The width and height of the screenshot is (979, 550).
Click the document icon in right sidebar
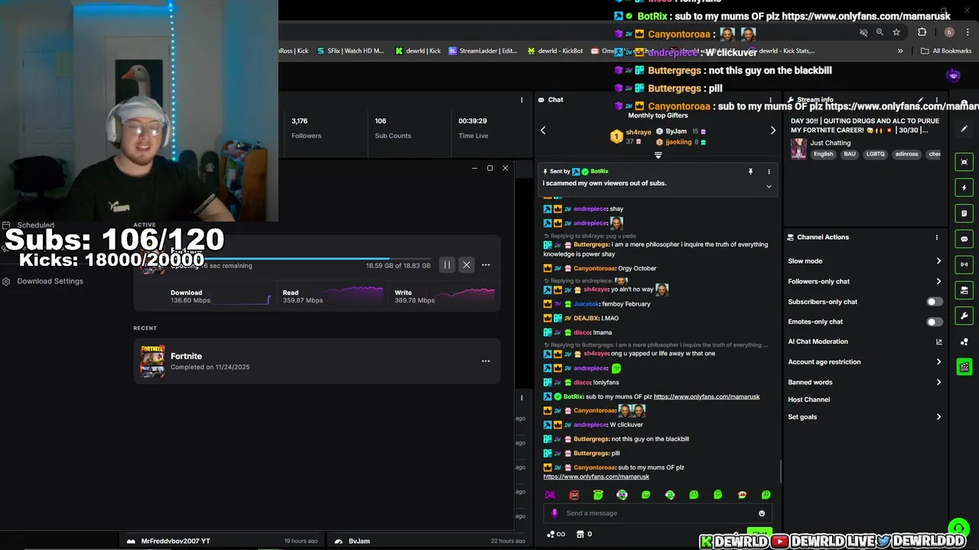pyautogui.click(x=964, y=213)
